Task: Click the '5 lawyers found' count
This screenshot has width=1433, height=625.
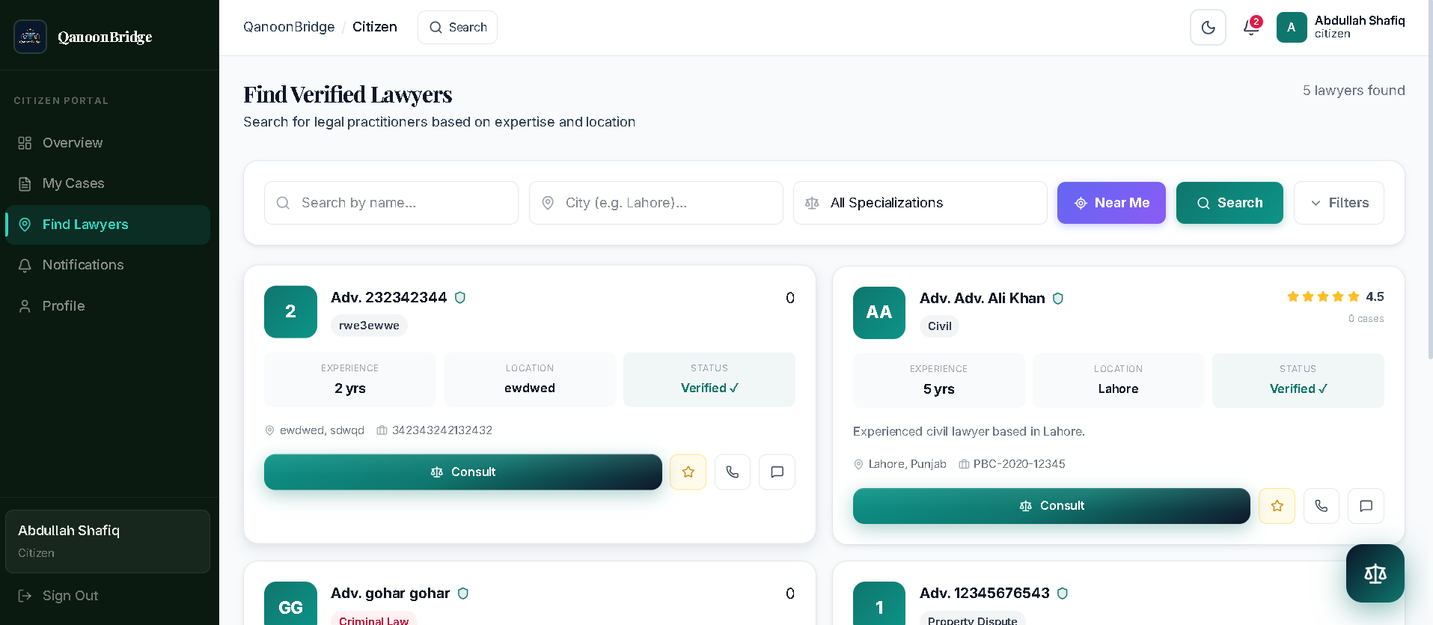Action: tap(1354, 91)
